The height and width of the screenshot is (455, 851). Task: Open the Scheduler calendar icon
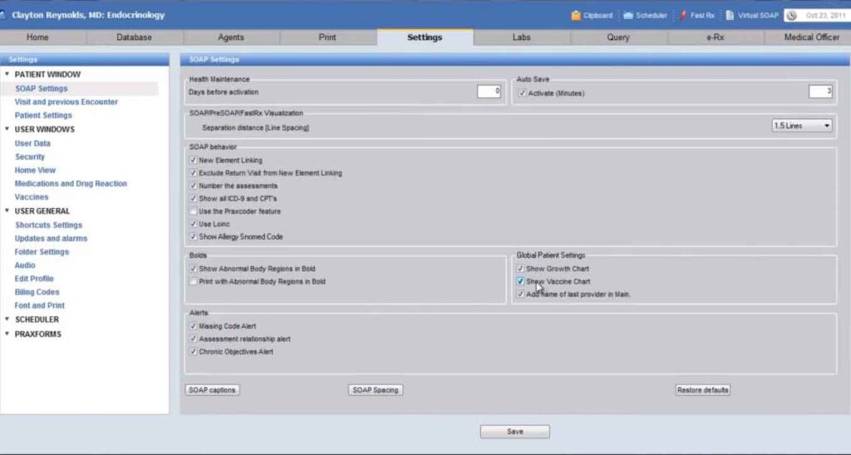point(628,15)
